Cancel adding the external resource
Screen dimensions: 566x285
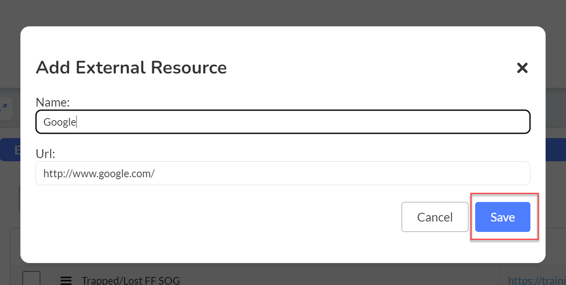(x=435, y=217)
